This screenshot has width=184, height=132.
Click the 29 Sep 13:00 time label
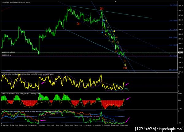point(33,125)
